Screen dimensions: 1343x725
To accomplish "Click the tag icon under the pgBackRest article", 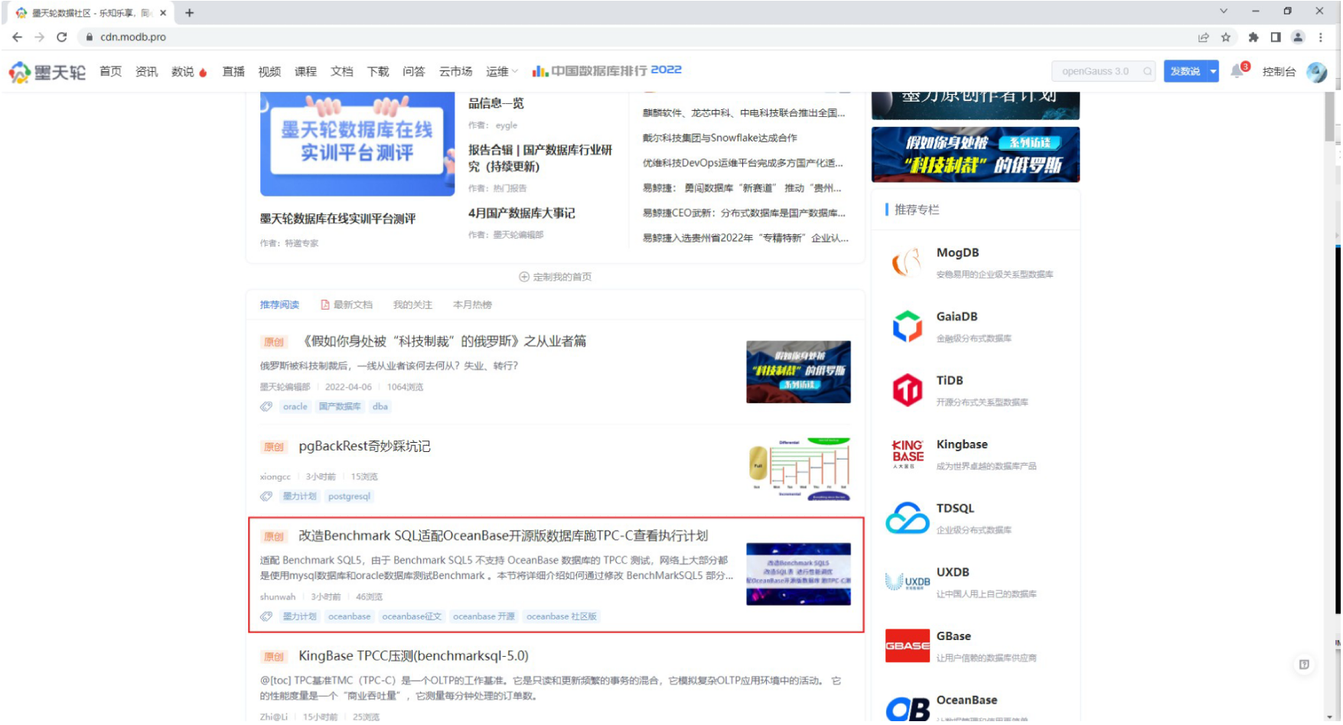I will [x=266, y=496].
